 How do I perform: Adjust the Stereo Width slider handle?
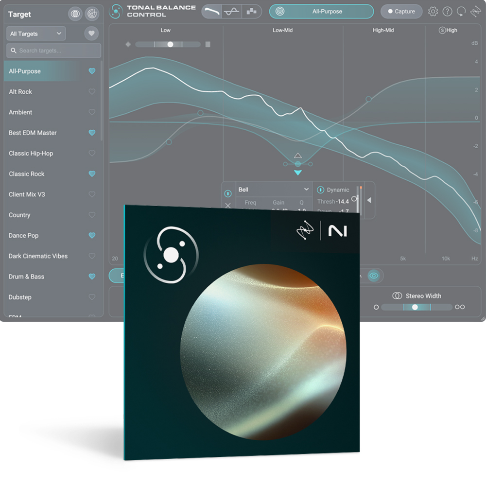coord(415,307)
